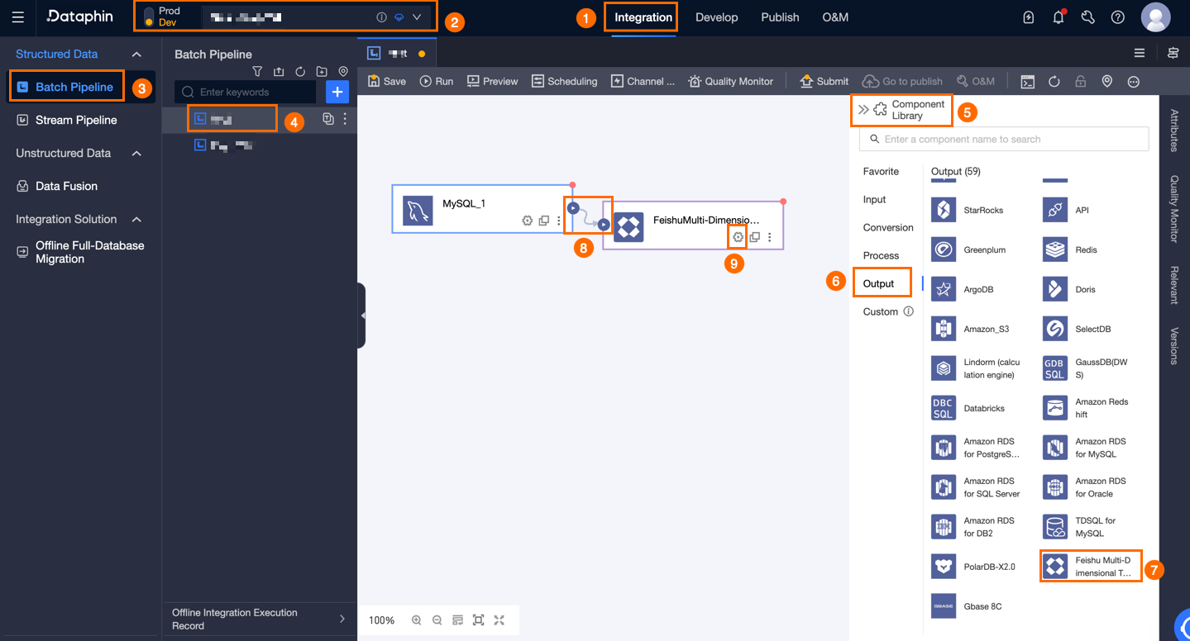This screenshot has width=1190, height=641.
Task: Open Stream Pipeline in the sidebar
Action: pyautogui.click(x=76, y=120)
